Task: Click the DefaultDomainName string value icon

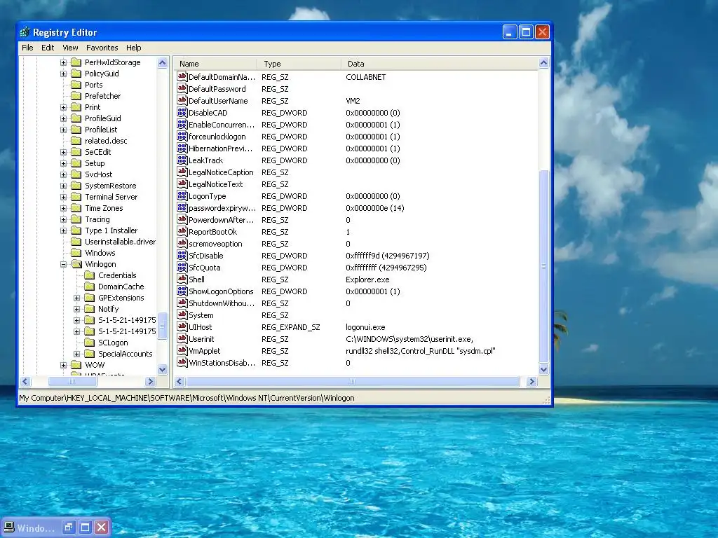Action: tap(182, 76)
